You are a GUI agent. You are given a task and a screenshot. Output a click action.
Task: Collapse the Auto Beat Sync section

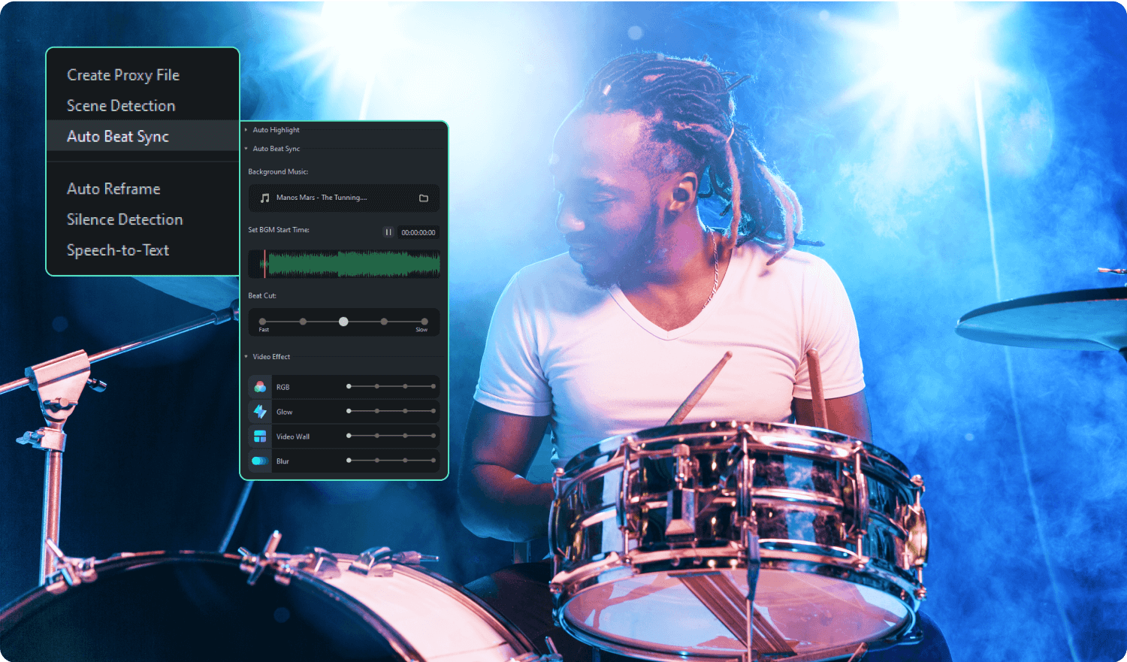coord(246,149)
